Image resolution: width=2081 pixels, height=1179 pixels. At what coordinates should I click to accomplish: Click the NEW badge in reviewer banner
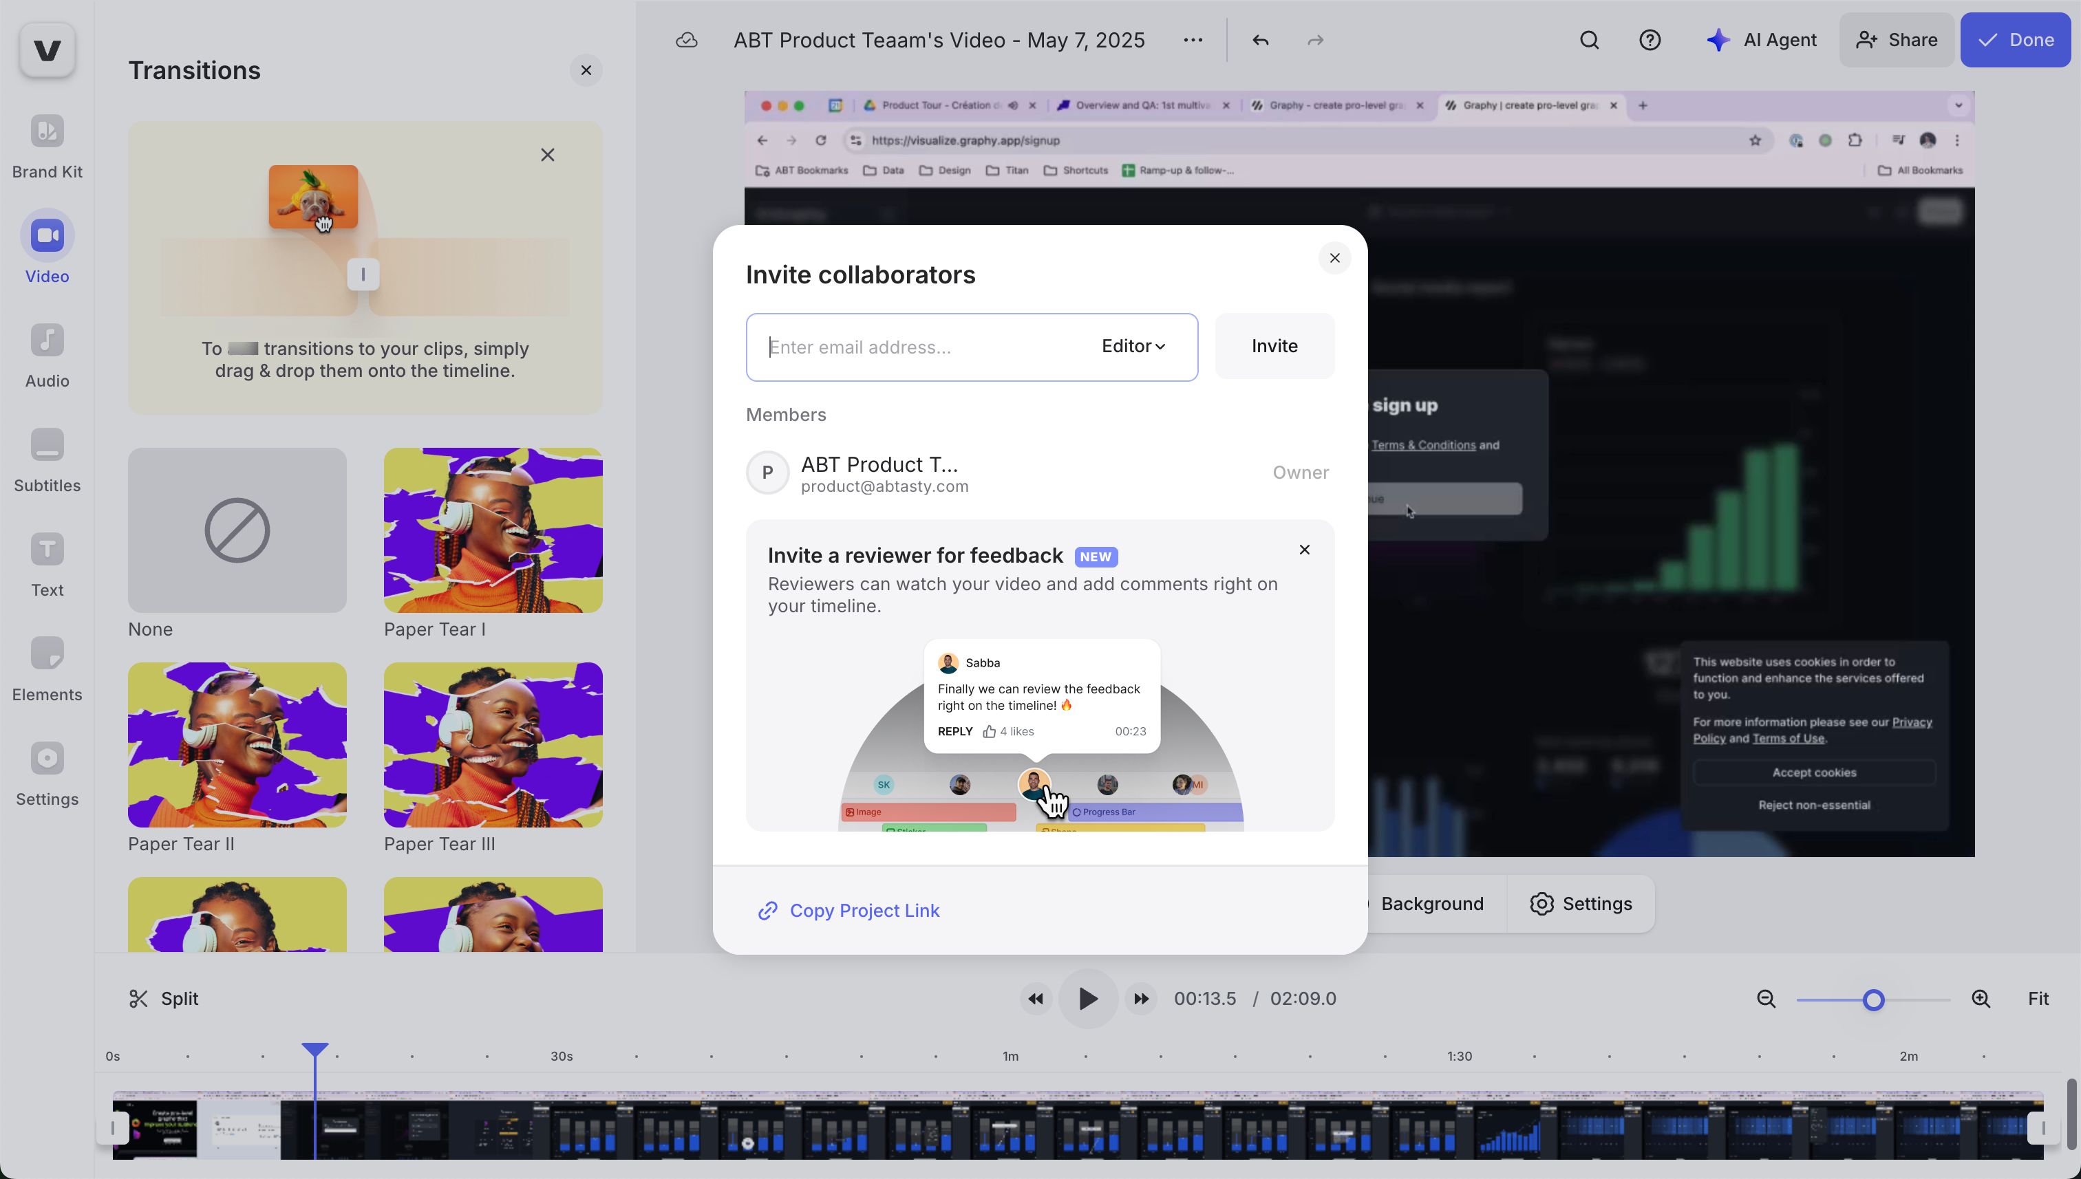click(1095, 557)
